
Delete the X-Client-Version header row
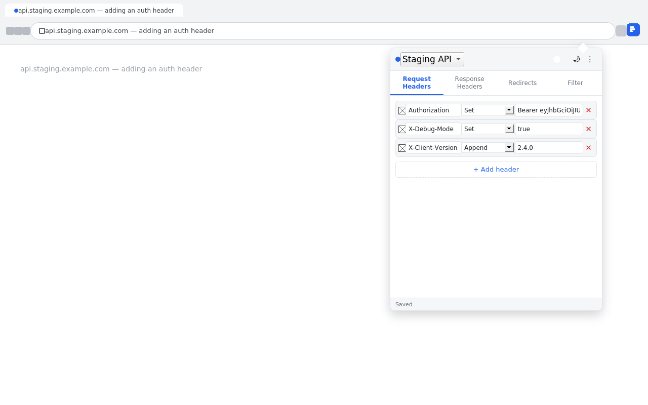click(x=588, y=148)
